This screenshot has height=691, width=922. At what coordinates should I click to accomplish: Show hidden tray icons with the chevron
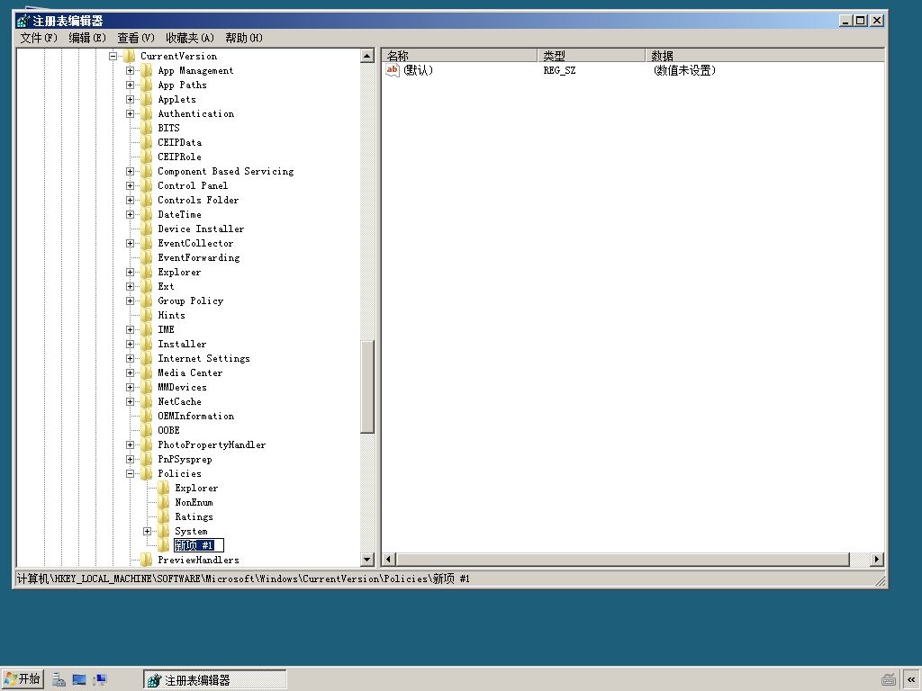click(911, 680)
